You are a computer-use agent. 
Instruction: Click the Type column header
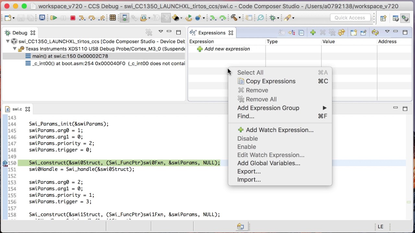point(293,41)
